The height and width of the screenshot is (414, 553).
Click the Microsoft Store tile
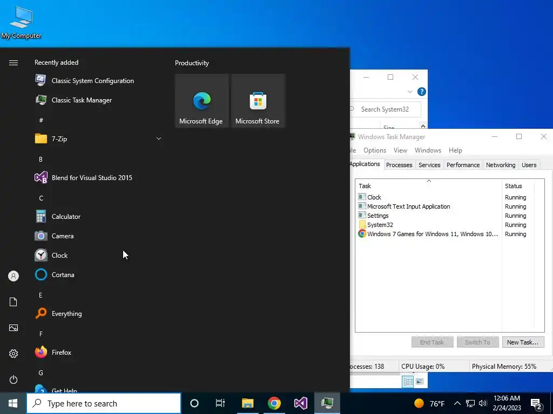(x=258, y=101)
